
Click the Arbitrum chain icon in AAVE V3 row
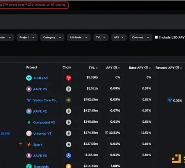(x=68, y=155)
